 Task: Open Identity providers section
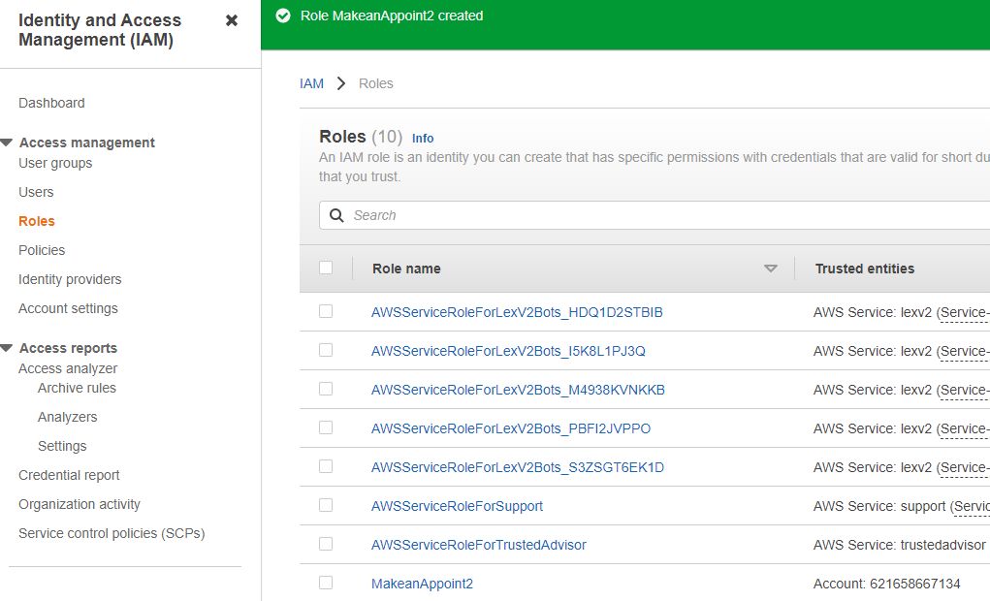[x=70, y=279]
